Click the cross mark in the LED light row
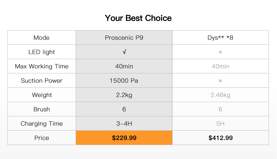277x159 pixels. click(220, 52)
